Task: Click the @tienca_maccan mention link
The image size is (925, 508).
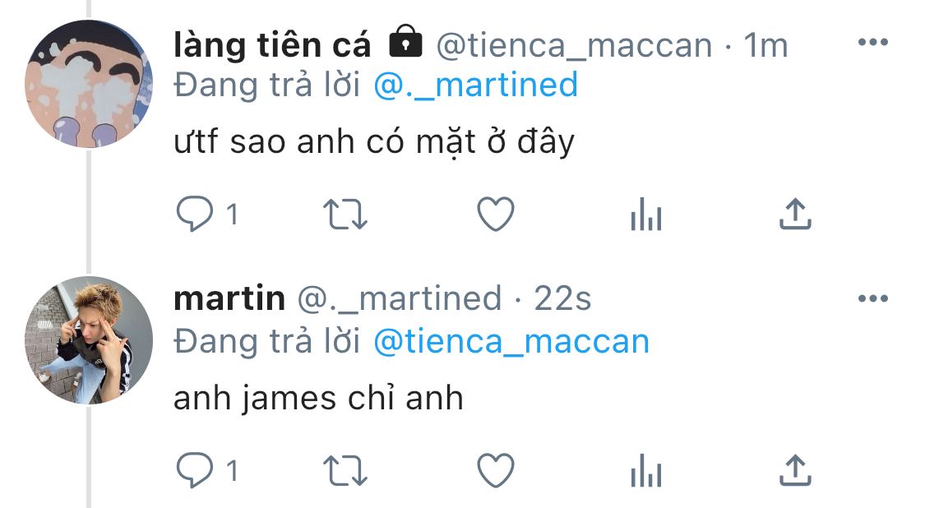Action: click(511, 341)
